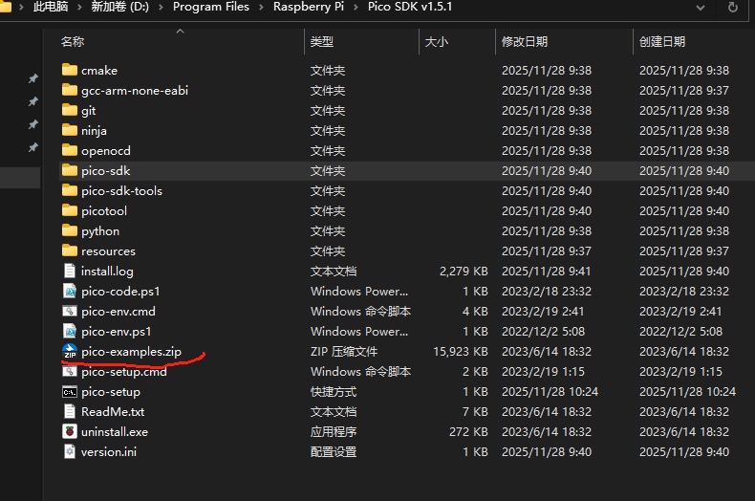Click the 15,923 KB size cell
The height and width of the screenshot is (501, 755).
click(x=461, y=352)
